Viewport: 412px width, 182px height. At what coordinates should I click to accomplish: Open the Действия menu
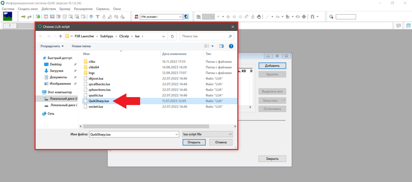coord(49,9)
